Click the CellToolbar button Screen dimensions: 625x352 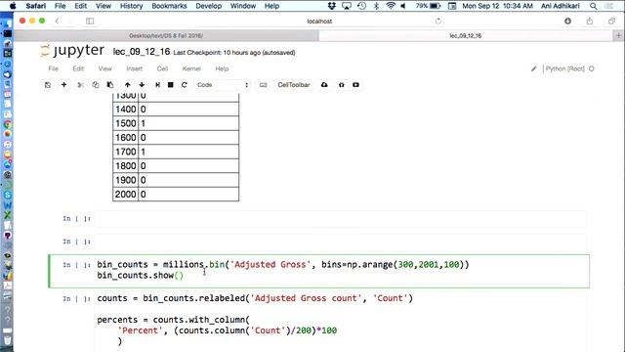293,85
